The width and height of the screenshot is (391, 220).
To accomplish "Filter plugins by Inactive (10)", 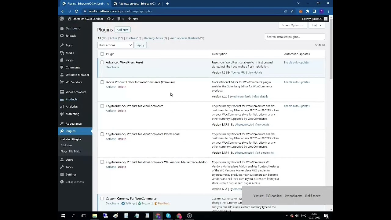I will [x=133, y=38].
